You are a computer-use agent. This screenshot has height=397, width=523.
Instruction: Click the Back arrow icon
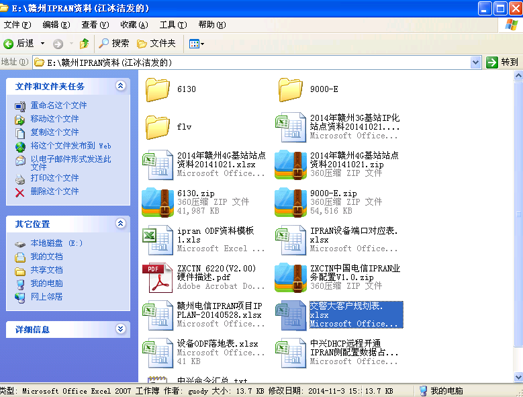[x=8, y=44]
